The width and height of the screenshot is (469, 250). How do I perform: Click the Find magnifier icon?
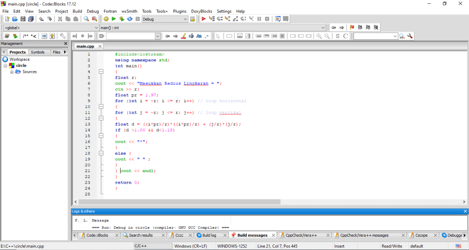(x=86, y=19)
